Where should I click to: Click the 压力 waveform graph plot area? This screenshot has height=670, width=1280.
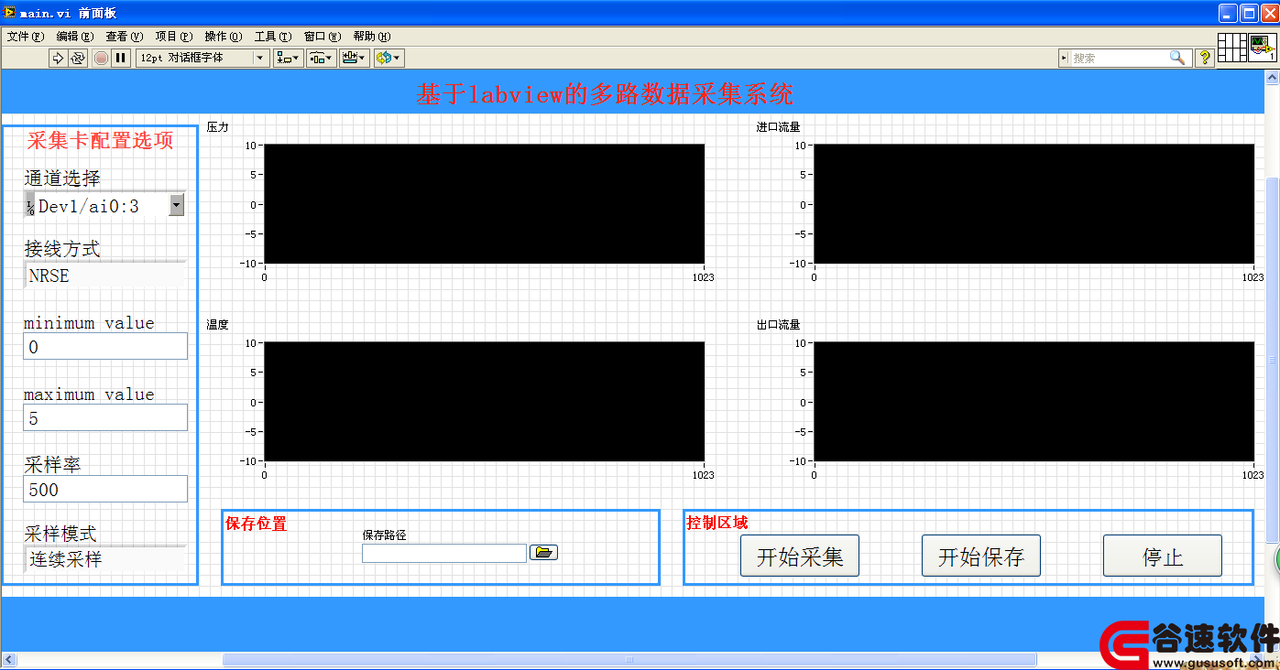485,203
